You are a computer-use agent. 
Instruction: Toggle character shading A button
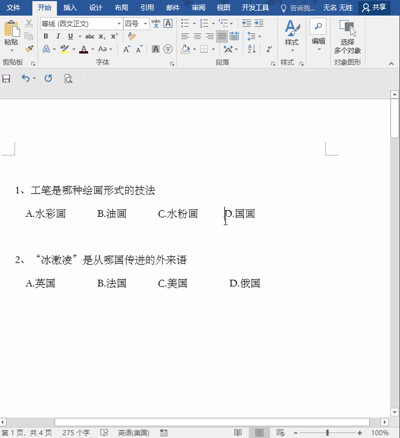(156, 49)
